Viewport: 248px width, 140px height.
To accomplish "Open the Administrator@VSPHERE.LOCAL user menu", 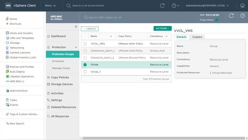I will point(207,5).
